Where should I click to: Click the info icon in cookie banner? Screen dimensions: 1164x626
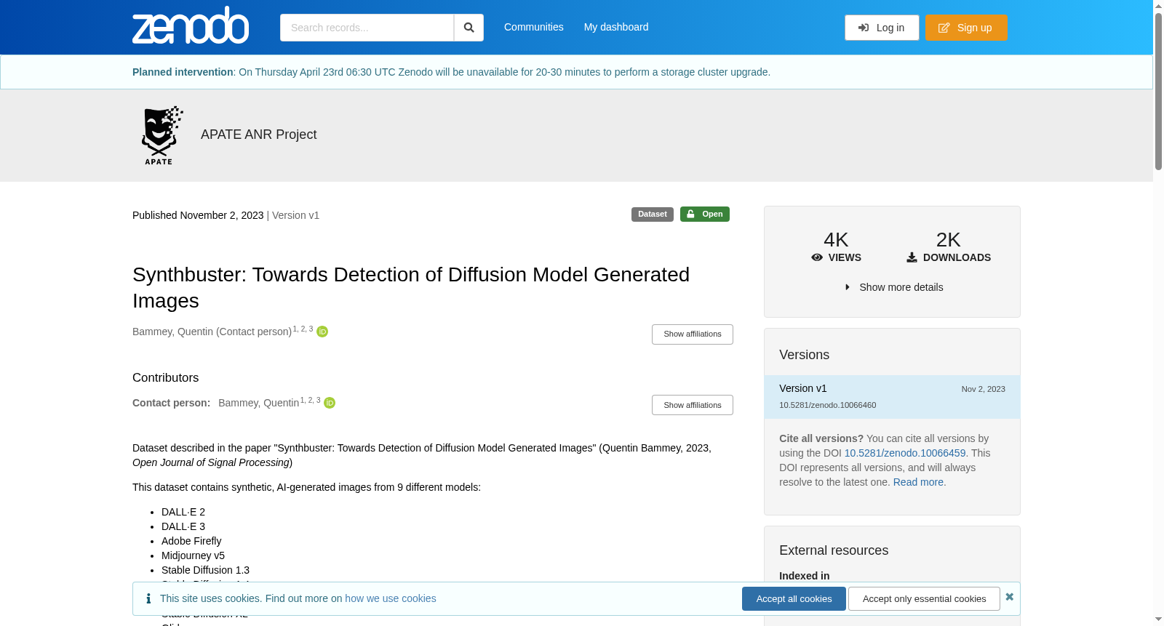[x=148, y=598]
